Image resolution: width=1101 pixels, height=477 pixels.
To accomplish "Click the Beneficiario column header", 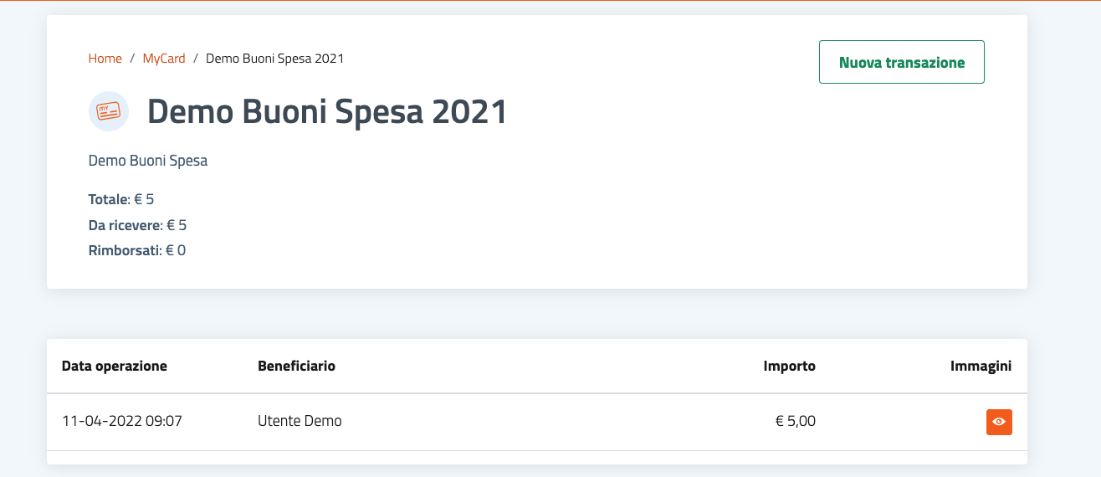I will (296, 366).
